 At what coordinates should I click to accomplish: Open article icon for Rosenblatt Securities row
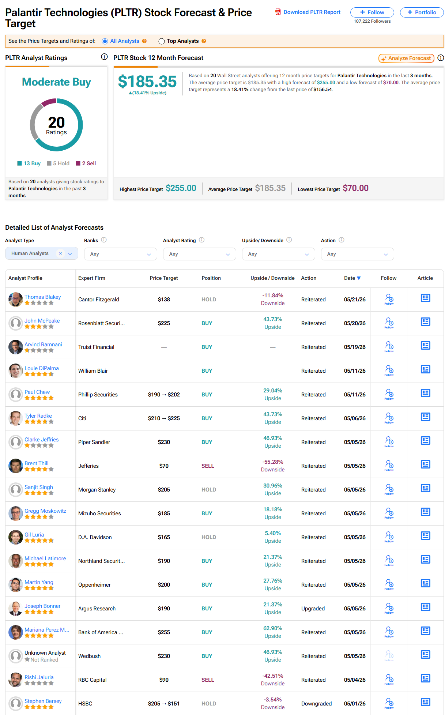click(x=425, y=322)
